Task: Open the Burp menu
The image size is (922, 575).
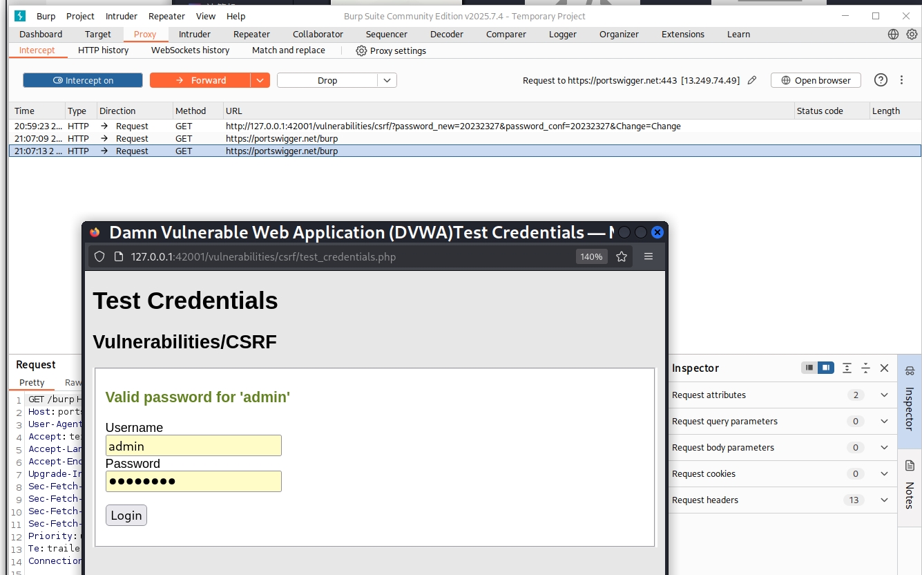Action: 46,16
